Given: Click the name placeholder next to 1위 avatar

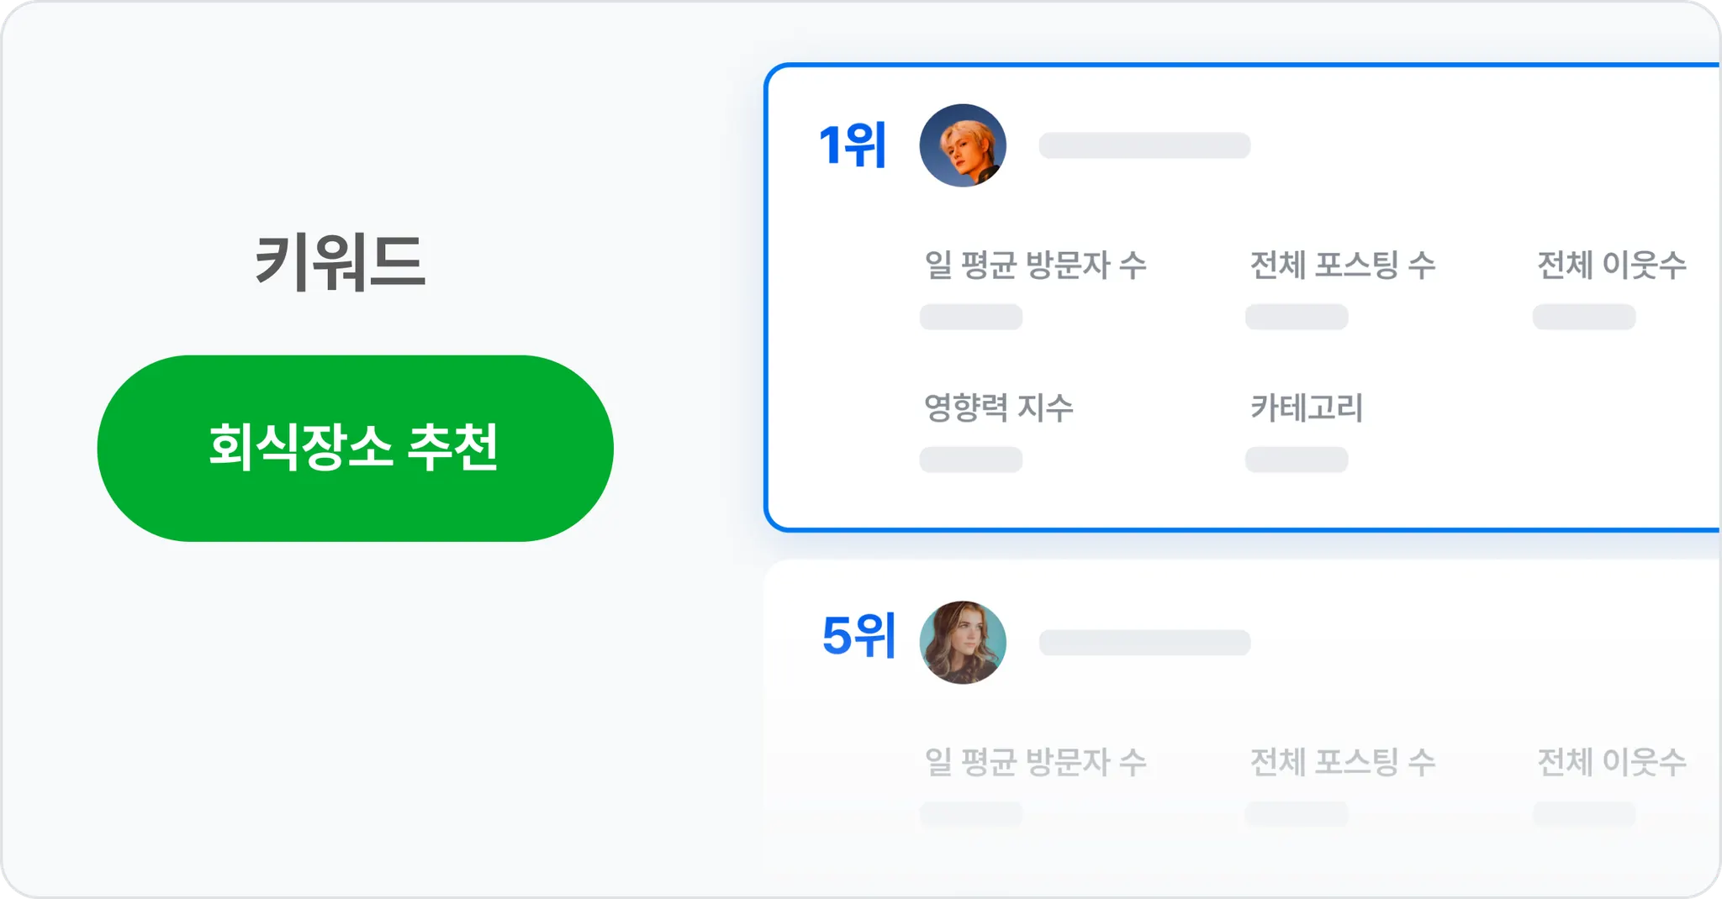Looking at the screenshot, I should (x=1144, y=145).
